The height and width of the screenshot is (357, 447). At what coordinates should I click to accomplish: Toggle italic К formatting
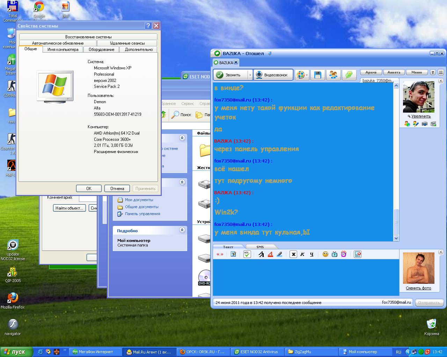(302, 254)
